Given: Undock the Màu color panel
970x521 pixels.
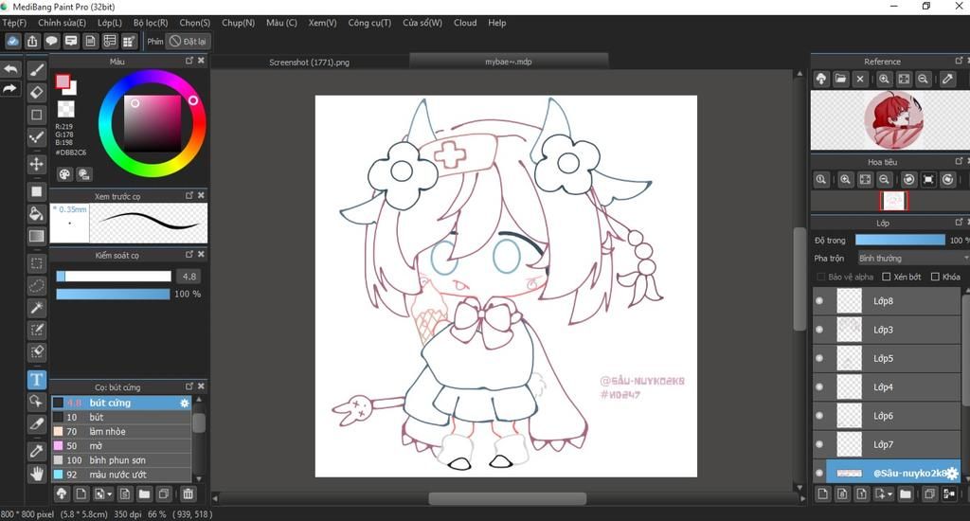Looking at the screenshot, I should click(x=189, y=61).
